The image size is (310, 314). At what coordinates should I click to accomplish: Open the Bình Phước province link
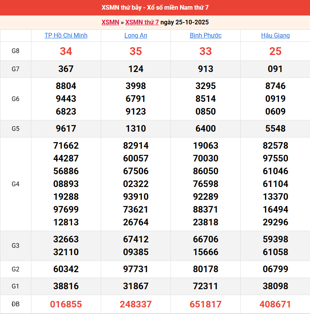[x=205, y=35]
